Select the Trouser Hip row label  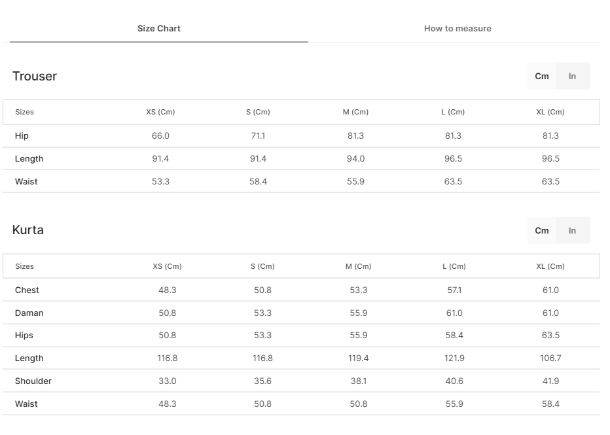coord(22,136)
